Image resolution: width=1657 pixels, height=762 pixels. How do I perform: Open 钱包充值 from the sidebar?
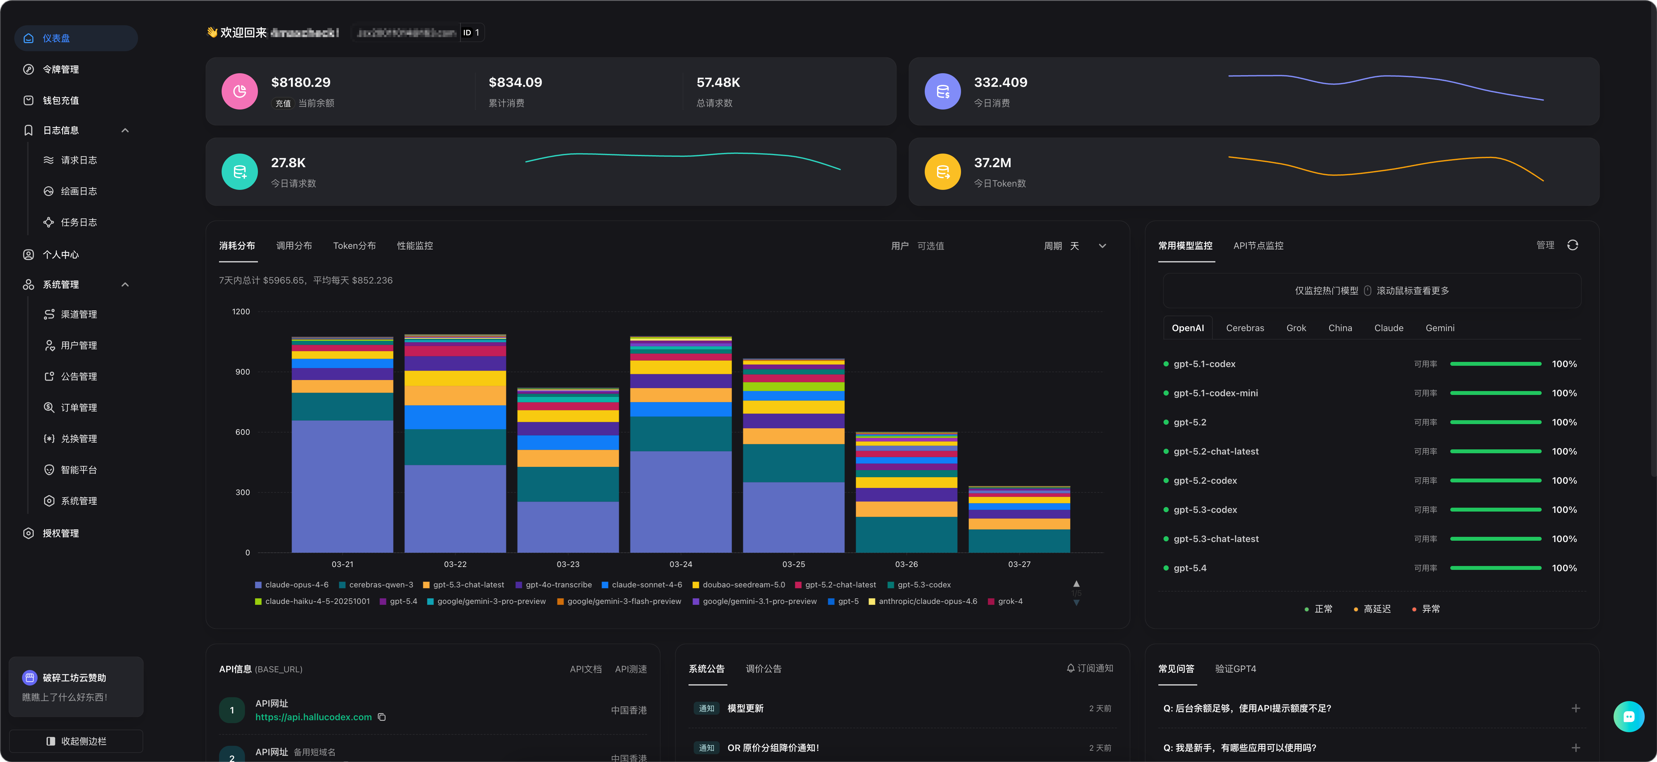(x=61, y=100)
